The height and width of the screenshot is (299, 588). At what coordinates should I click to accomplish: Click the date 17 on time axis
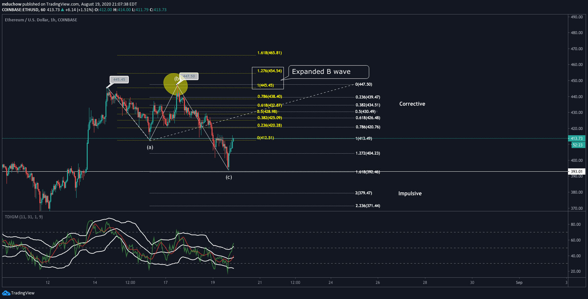166,283
